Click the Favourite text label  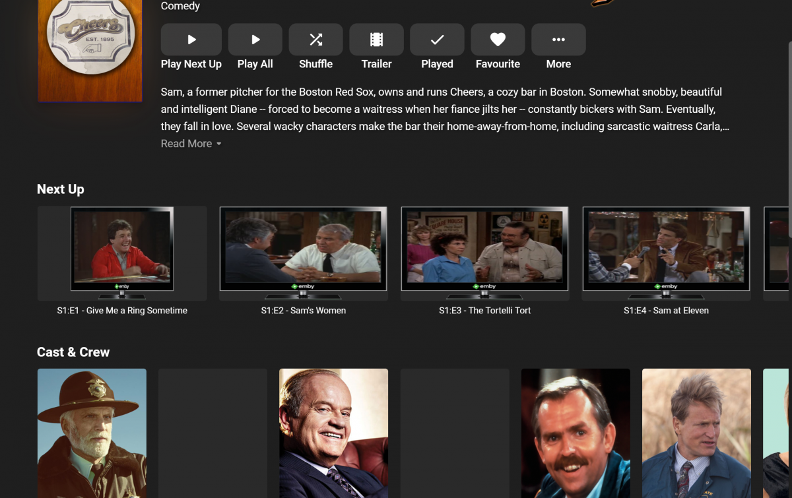tap(498, 64)
